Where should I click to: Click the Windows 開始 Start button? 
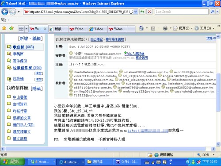12,162
